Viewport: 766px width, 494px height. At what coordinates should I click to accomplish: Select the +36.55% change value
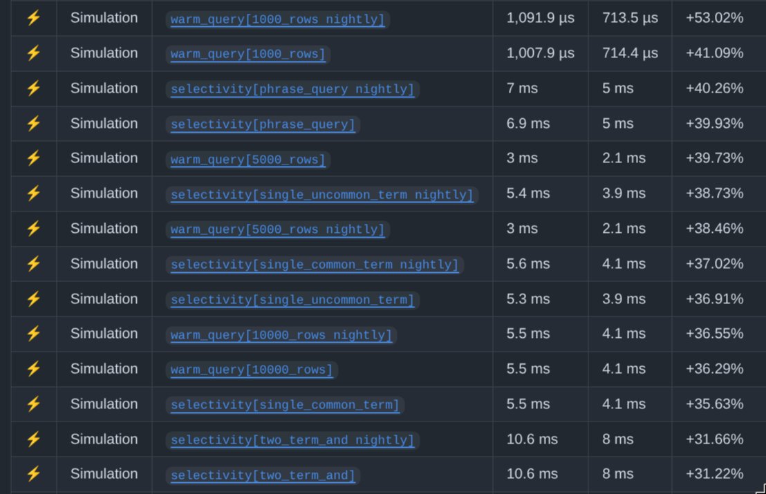click(x=715, y=334)
